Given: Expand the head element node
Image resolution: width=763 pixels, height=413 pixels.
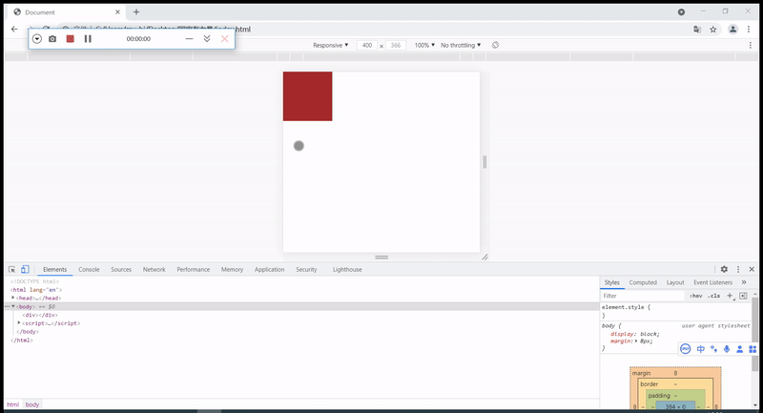Looking at the screenshot, I should tap(13, 298).
